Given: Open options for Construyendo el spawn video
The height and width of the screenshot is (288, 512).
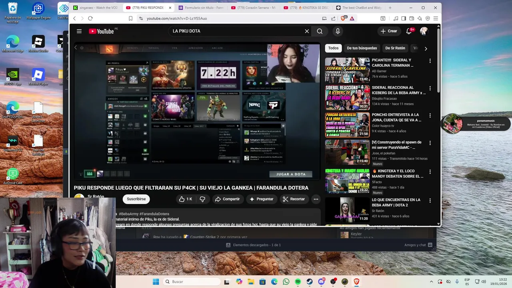Looking at the screenshot, I should 430,143.
